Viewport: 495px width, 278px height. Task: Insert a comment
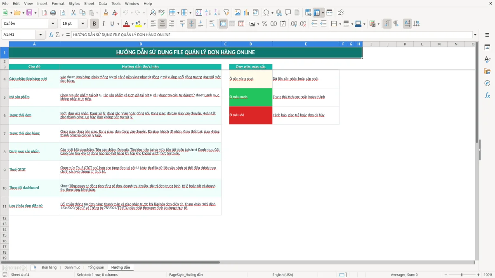tap(288, 13)
